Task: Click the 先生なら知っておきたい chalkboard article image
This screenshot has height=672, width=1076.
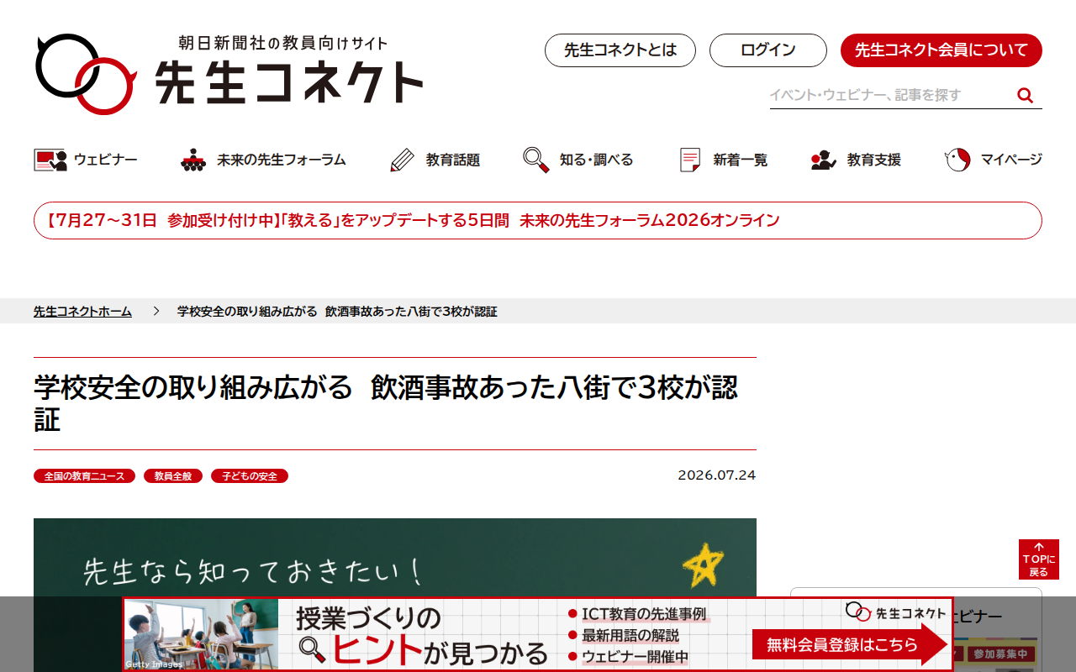Action: coord(395,558)
